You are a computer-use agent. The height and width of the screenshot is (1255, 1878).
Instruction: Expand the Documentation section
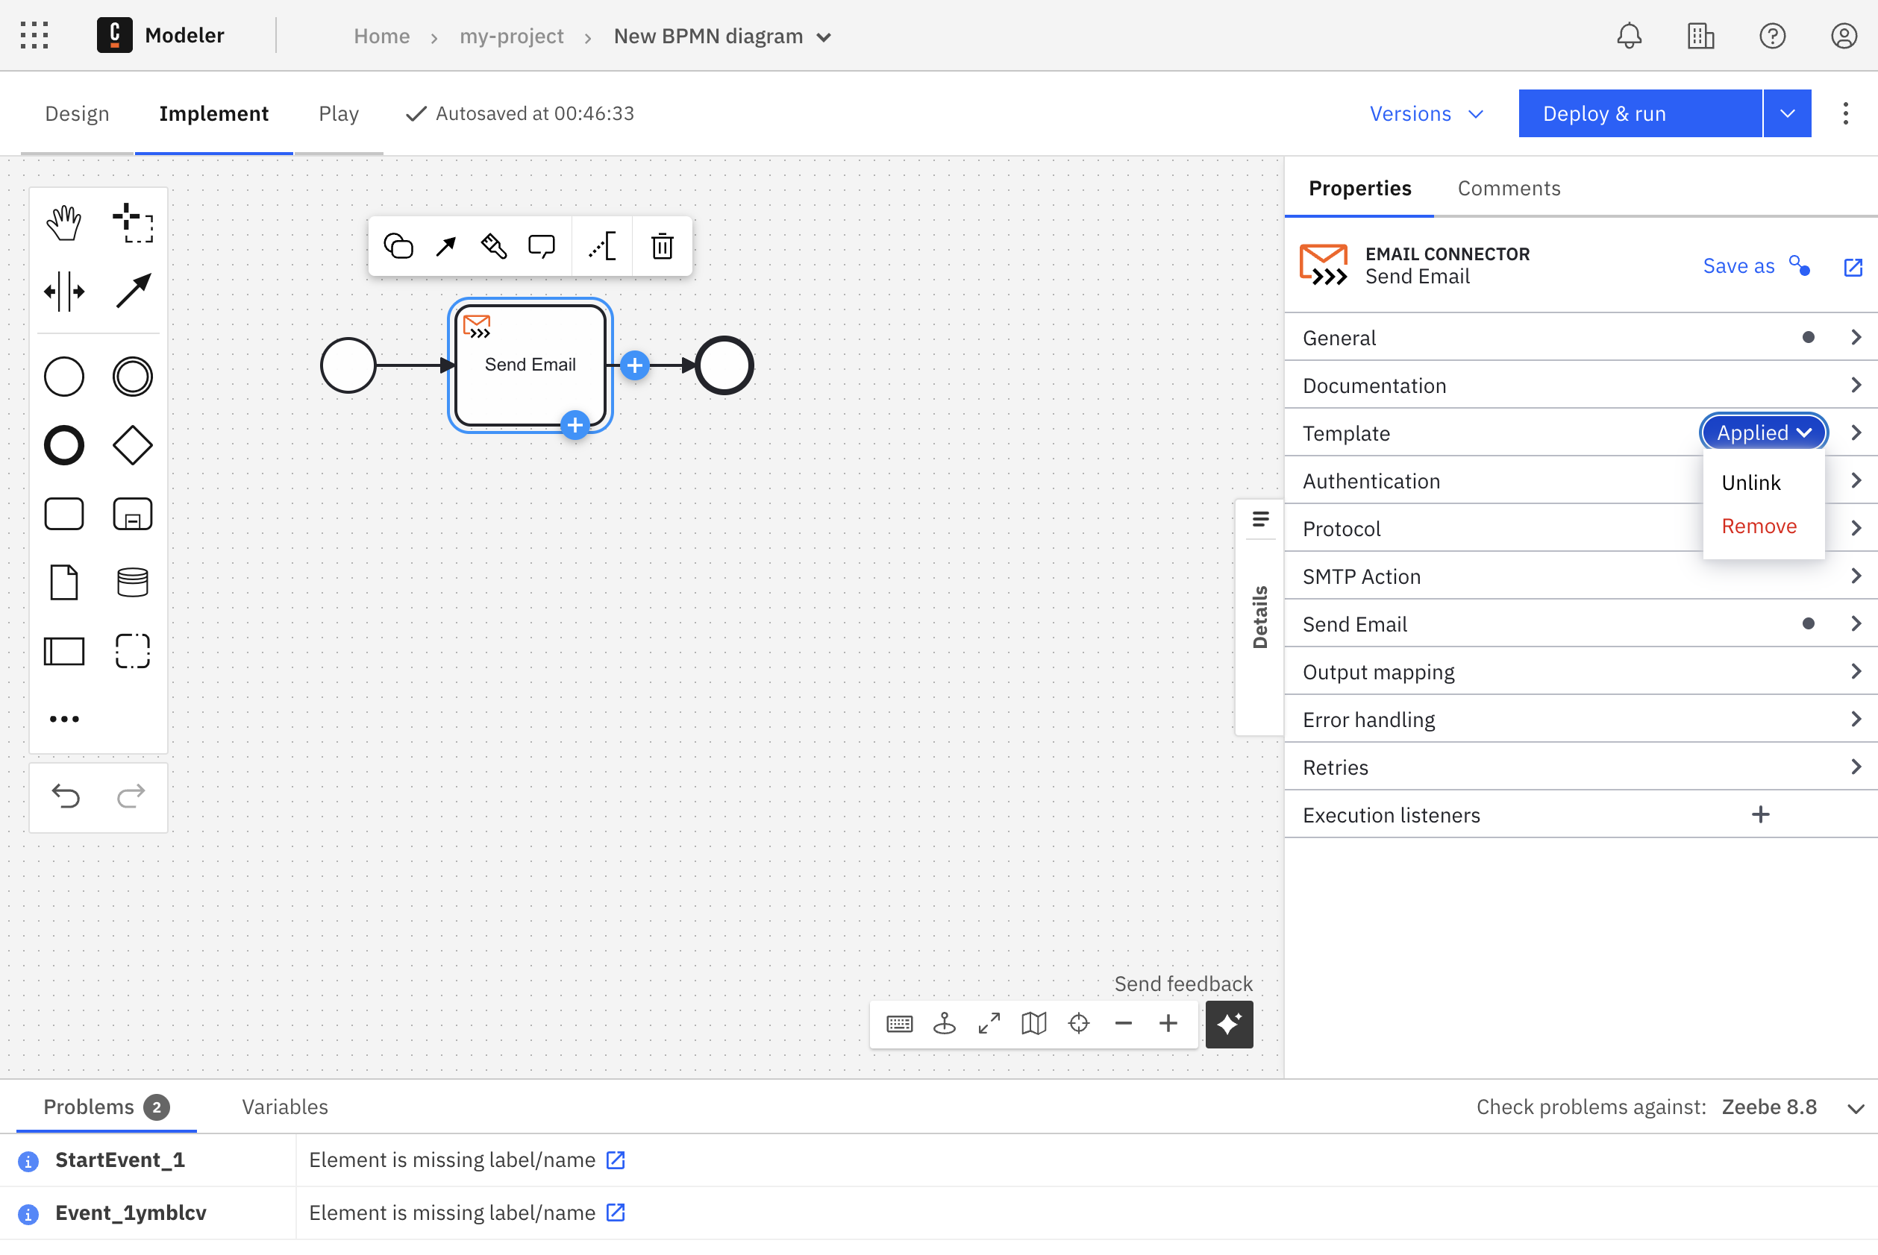1581,386
